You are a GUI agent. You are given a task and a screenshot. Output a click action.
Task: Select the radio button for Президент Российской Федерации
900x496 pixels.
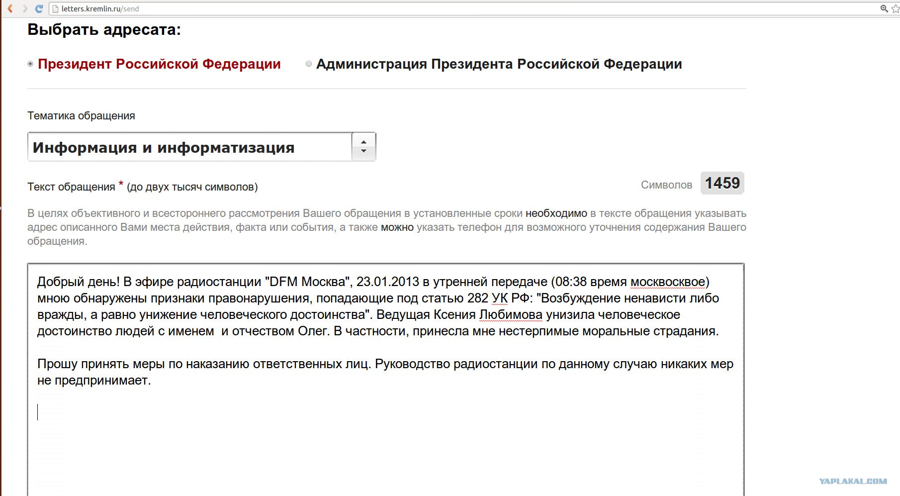tap(30, 64)
